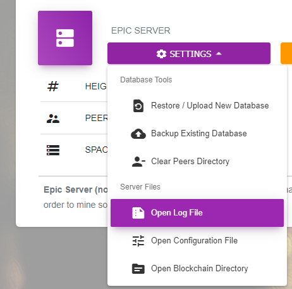Click the gear icon in Settings button

point(161,54)
